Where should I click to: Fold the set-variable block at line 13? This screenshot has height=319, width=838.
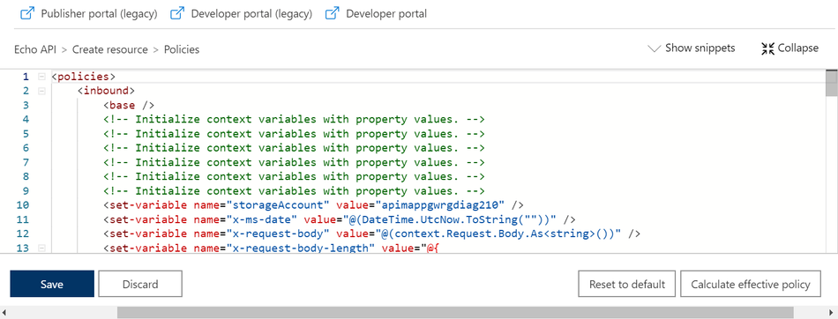[41, 248]
